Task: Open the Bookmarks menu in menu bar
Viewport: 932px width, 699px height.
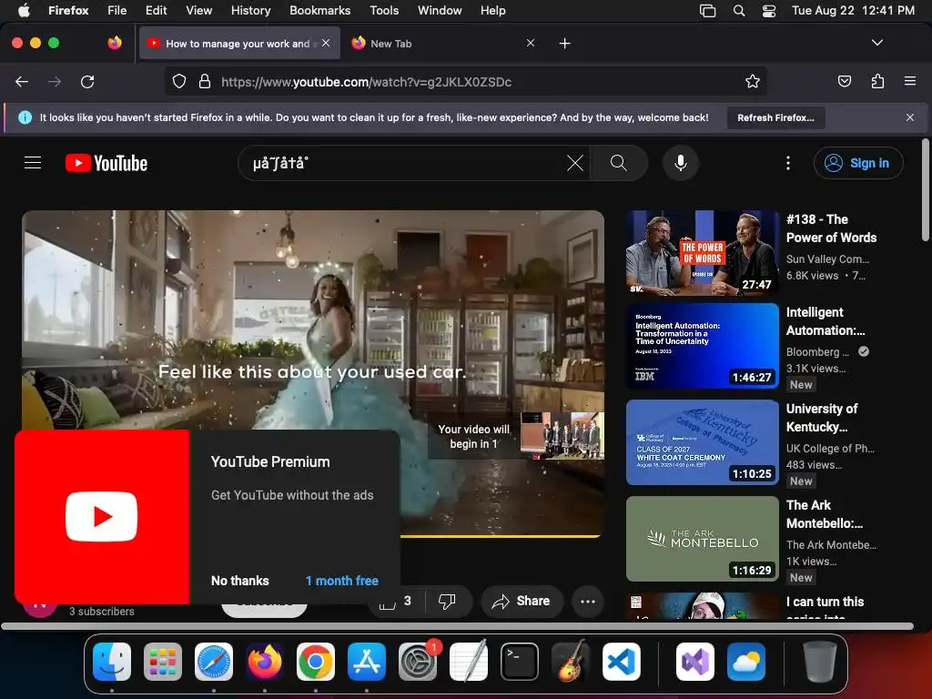Action: point(319,10)
